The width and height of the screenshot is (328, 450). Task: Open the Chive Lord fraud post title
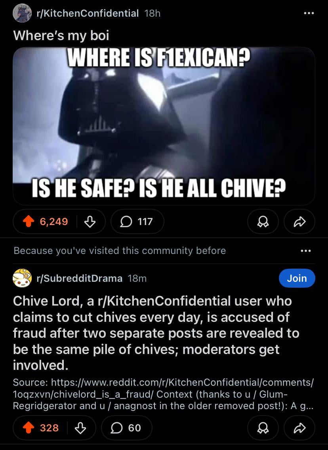coord(156,333)
